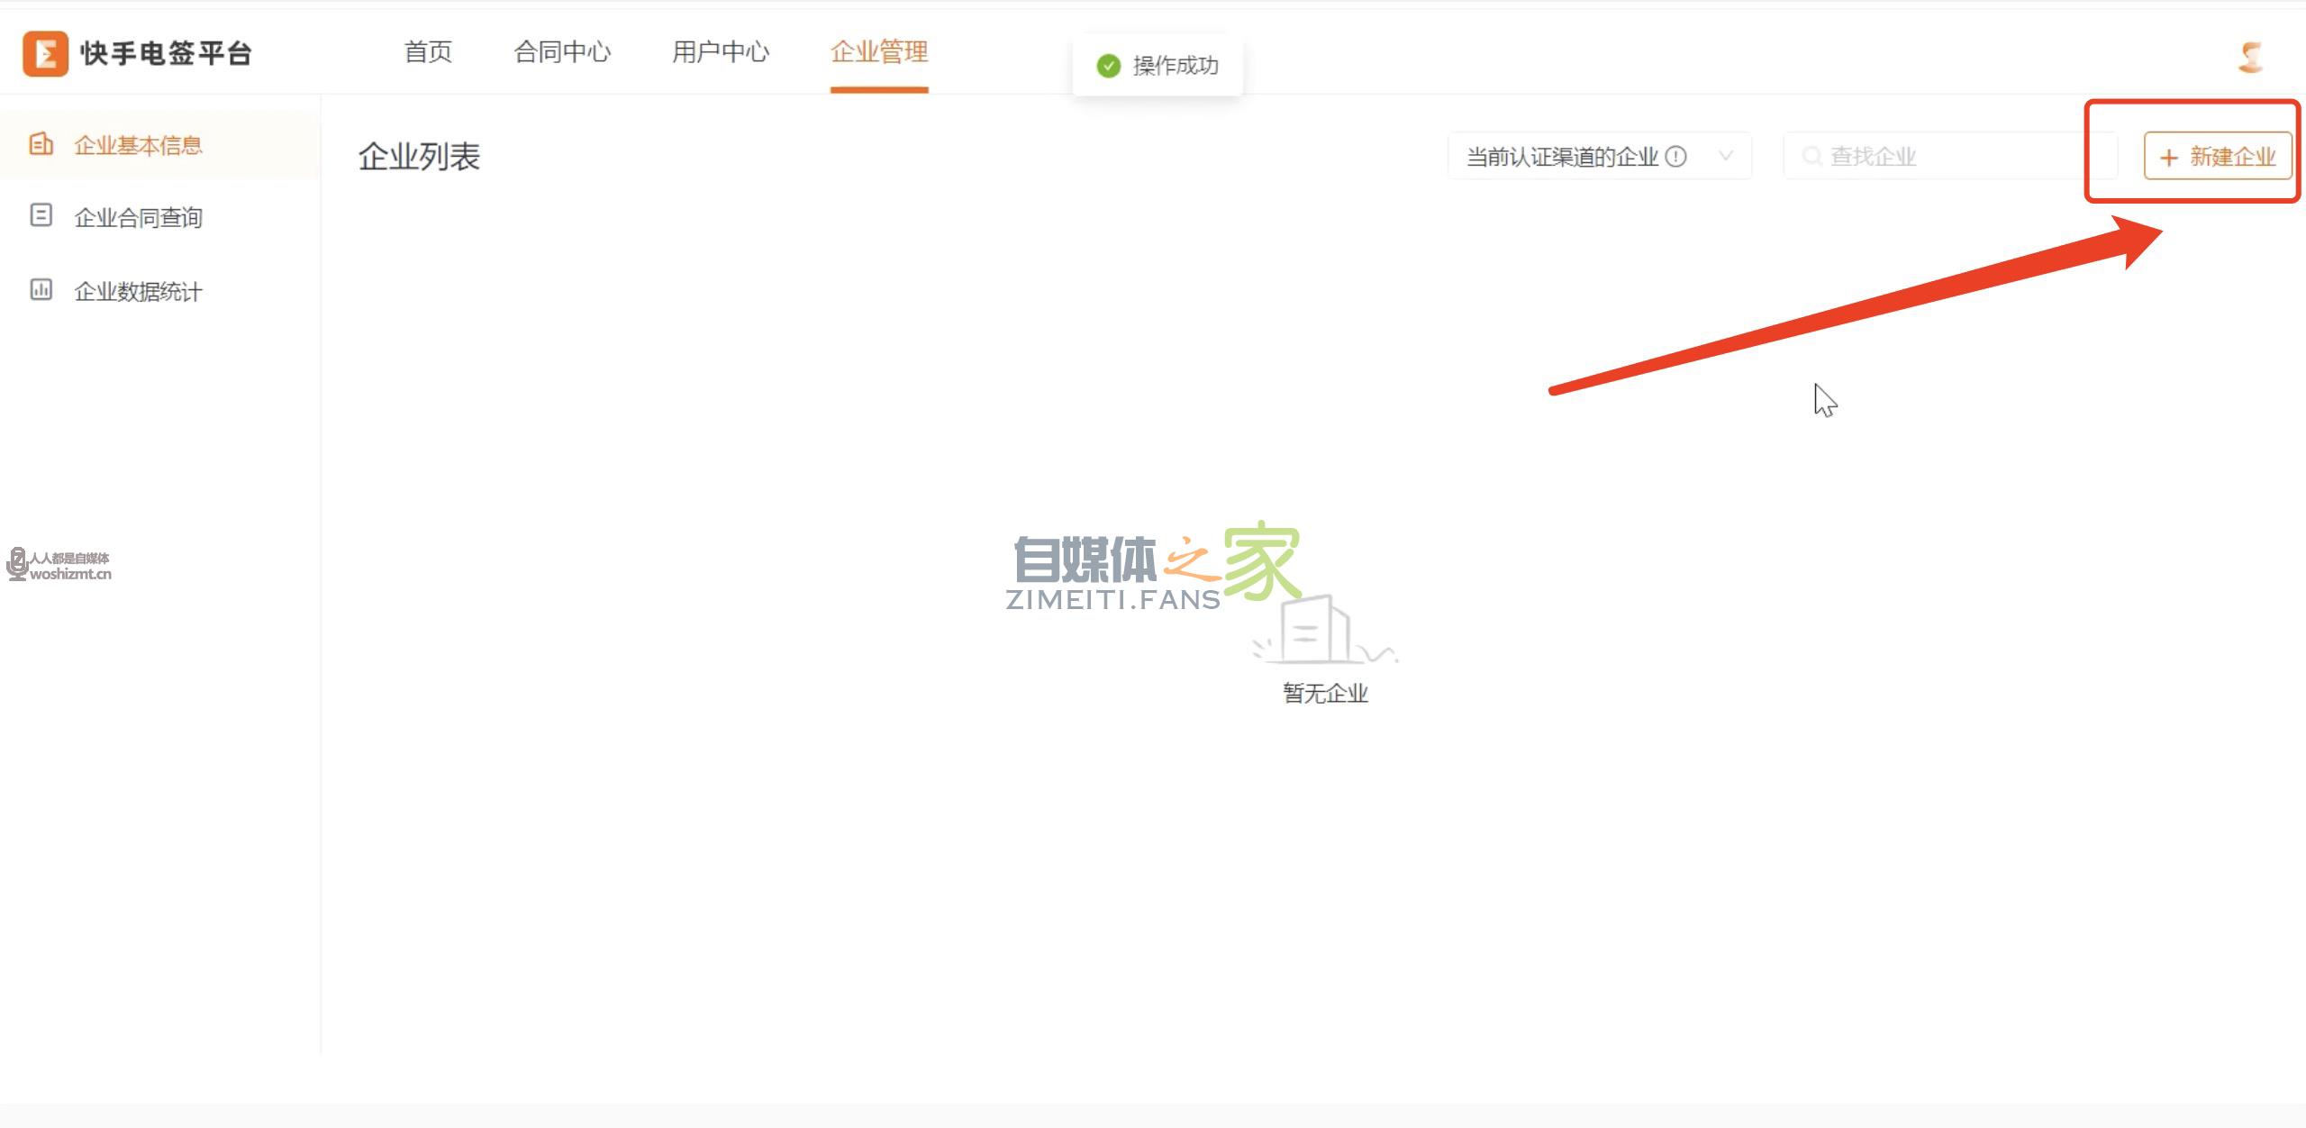
Task: Open the 当前认证渠道的企业 filter select box
Action: coord(1567,157)
